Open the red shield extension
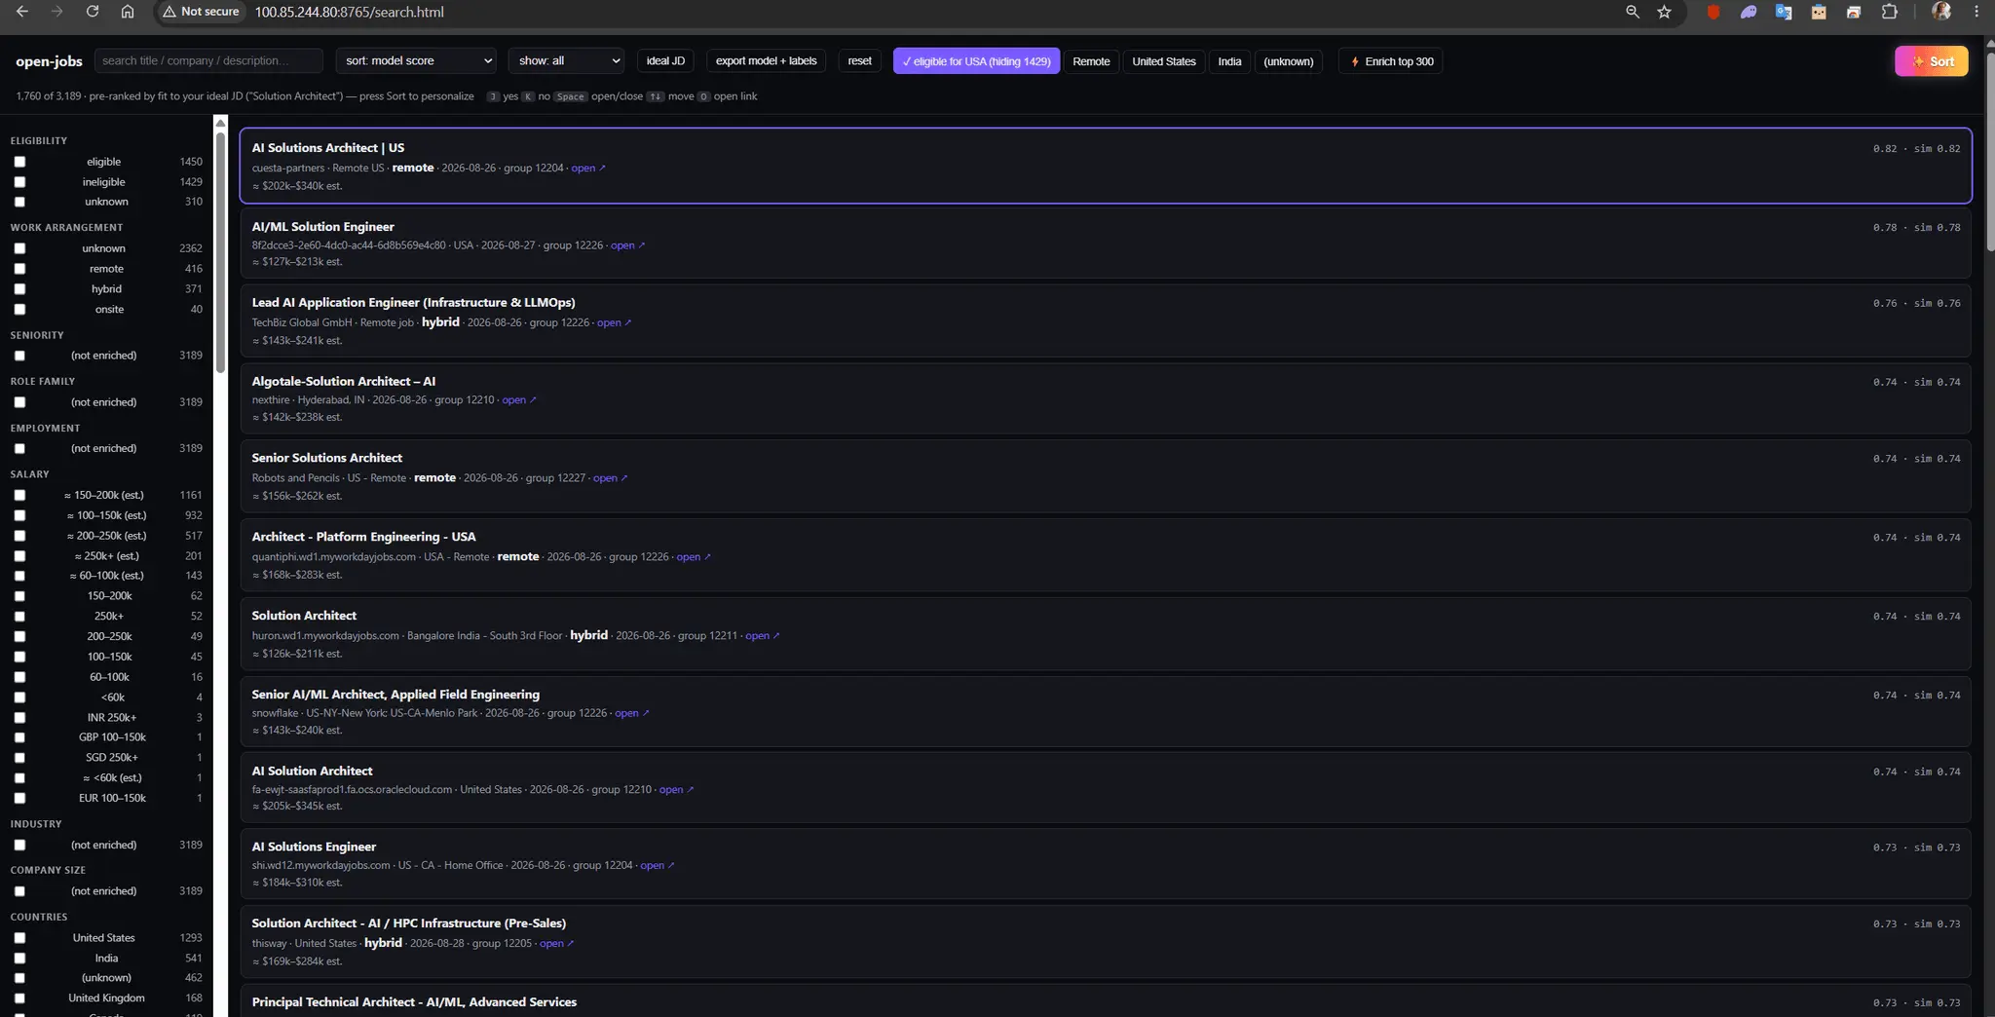 (x=1713, y=12)
